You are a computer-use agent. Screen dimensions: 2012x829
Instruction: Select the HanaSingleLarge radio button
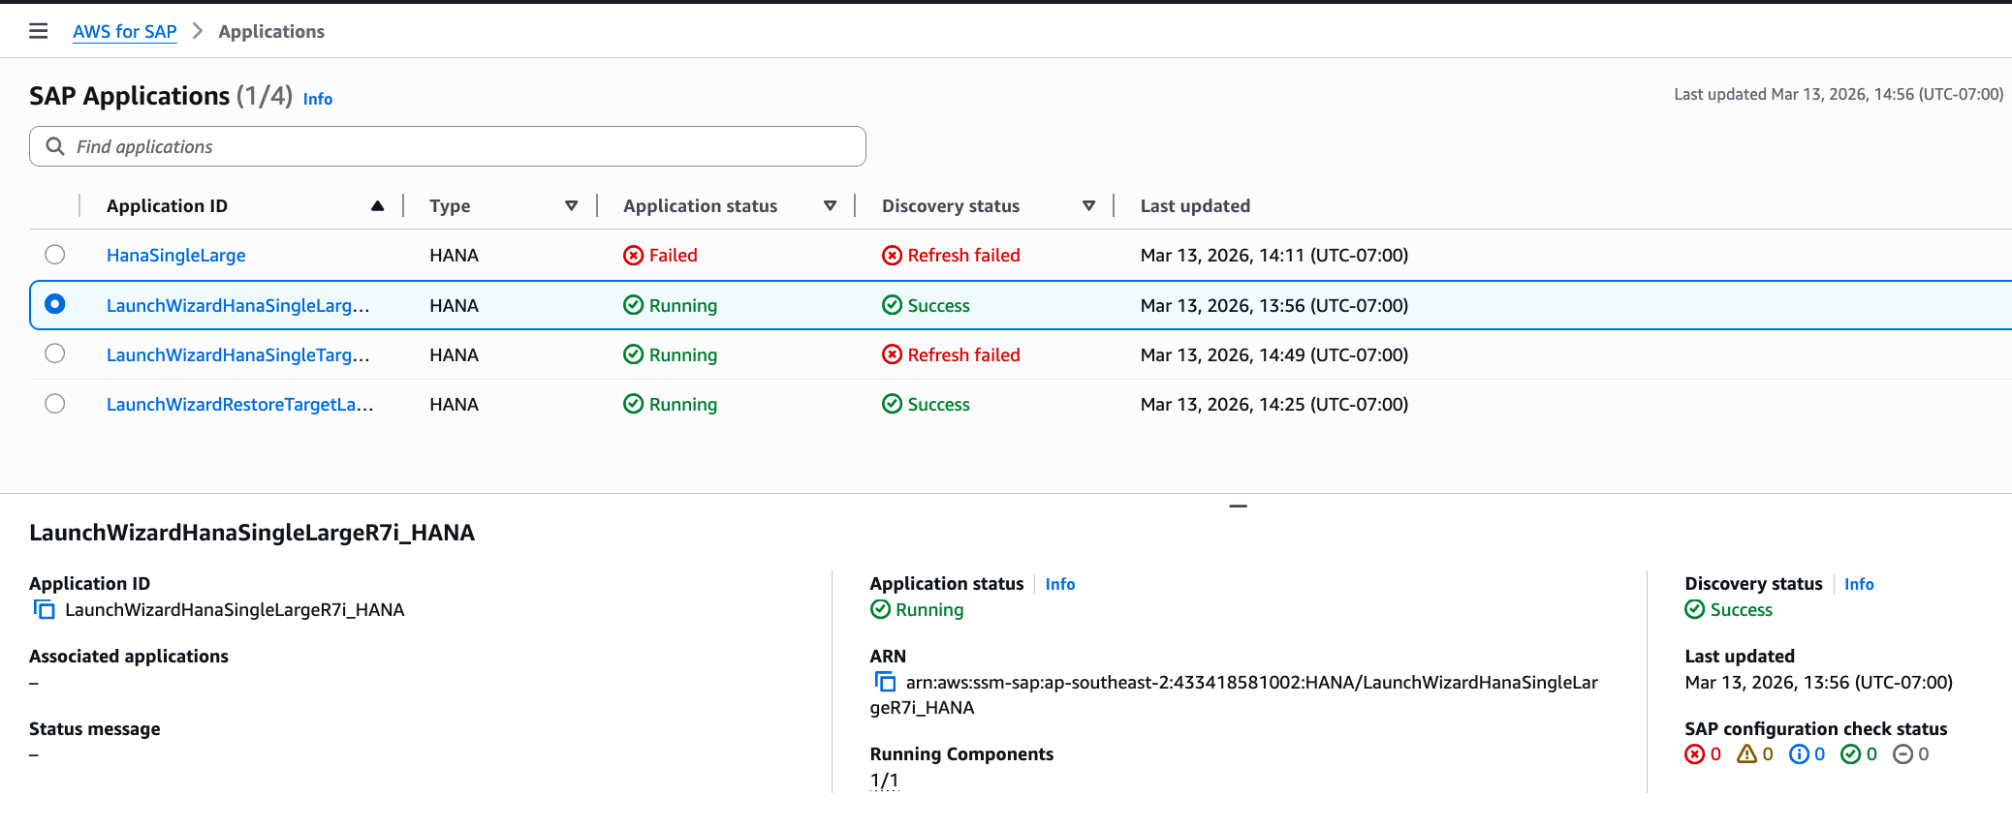coord(55,255)
